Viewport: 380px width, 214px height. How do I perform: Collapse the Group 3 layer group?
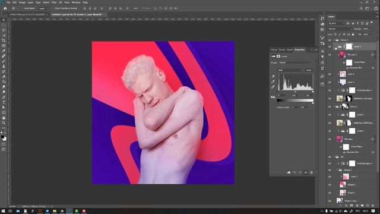coord(337,170)
